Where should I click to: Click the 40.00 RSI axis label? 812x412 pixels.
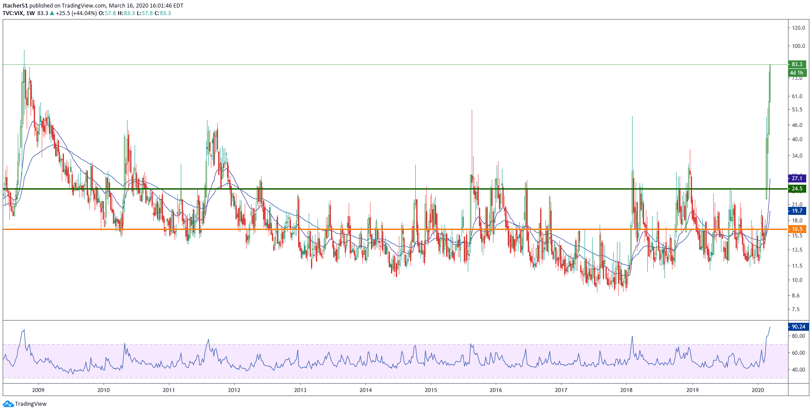click(798, 370)
